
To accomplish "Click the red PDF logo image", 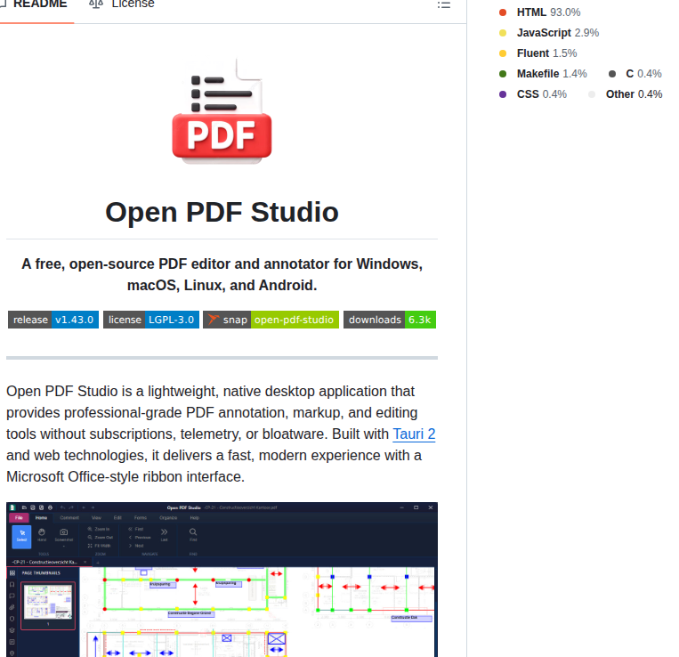I will (x=222, y=111).
